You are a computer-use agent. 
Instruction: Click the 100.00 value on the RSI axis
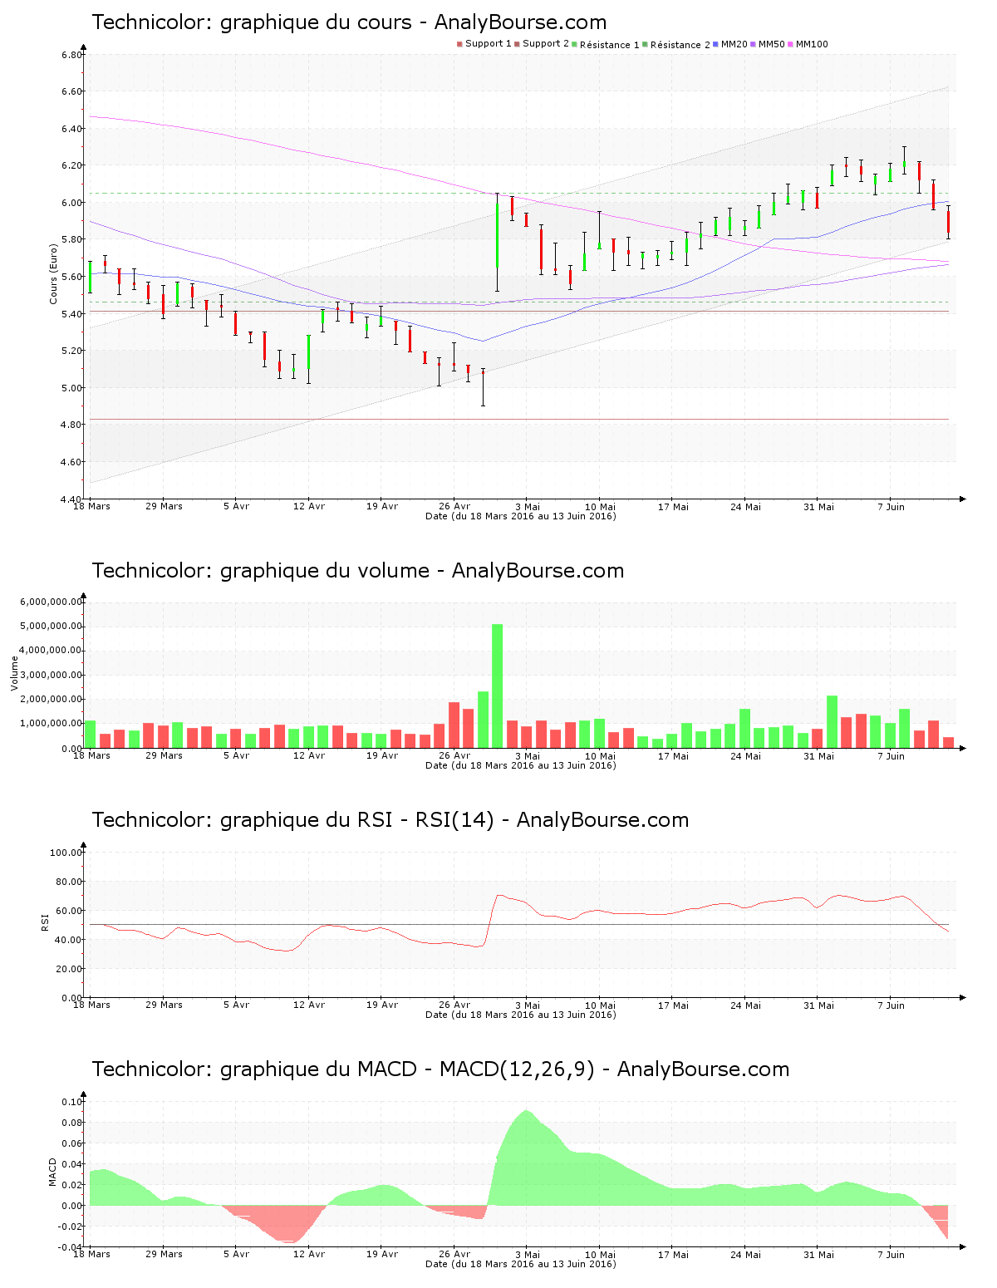pos(66,853)
